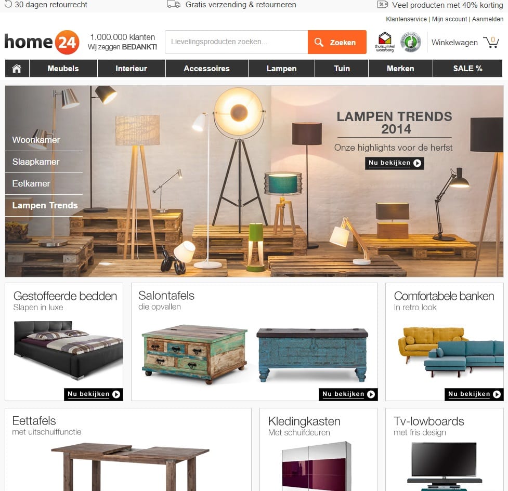Image resolution: width=508 pixels, height=491 pixels.
Task: Select Accessoires in the navigation bar
Action: click(x=207, y=68)
